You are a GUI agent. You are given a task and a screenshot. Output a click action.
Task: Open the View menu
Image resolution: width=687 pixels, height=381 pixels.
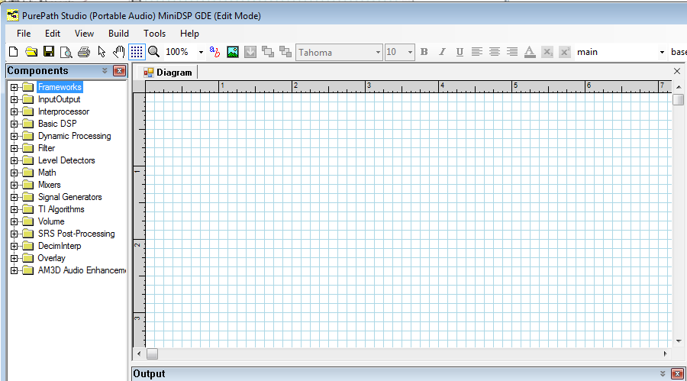tap(84, 34)
